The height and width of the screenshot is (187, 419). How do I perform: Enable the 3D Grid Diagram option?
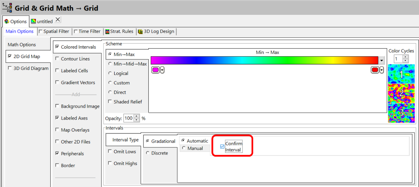[x=10, y=68]
